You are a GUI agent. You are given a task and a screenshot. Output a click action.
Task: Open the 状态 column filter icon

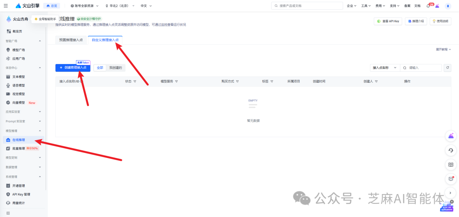(135, 82)
